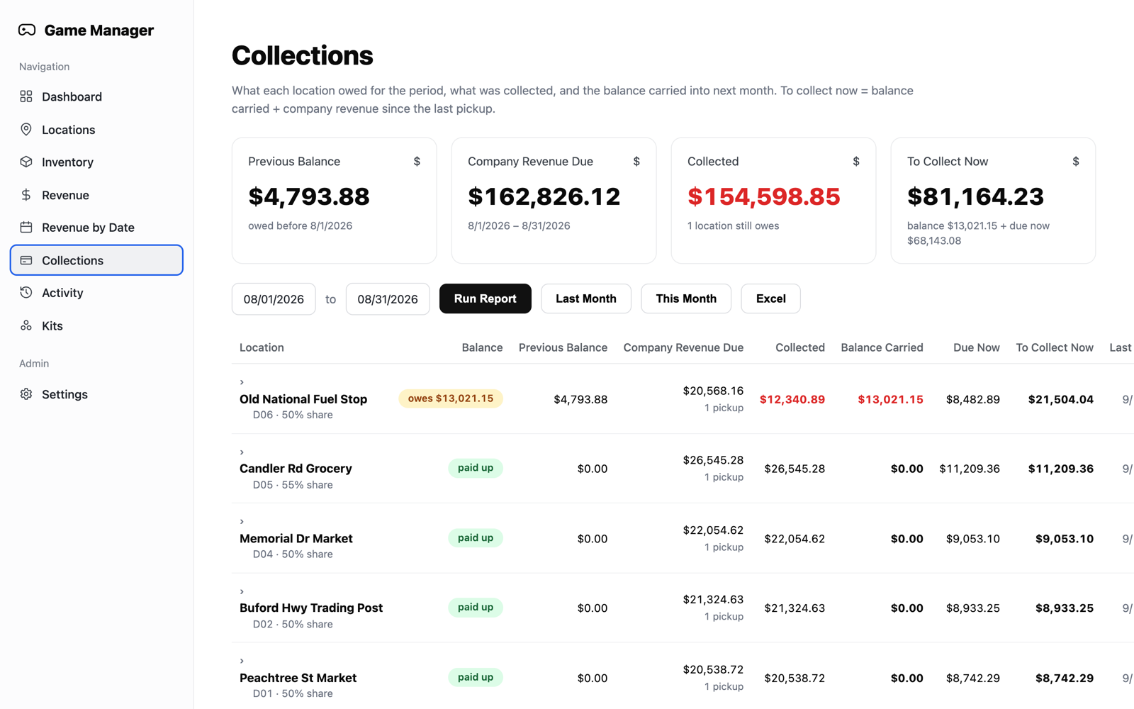Expand the Candler Rd Grocery row
This screenshot has height=709, width=1134.
point(242,452)
